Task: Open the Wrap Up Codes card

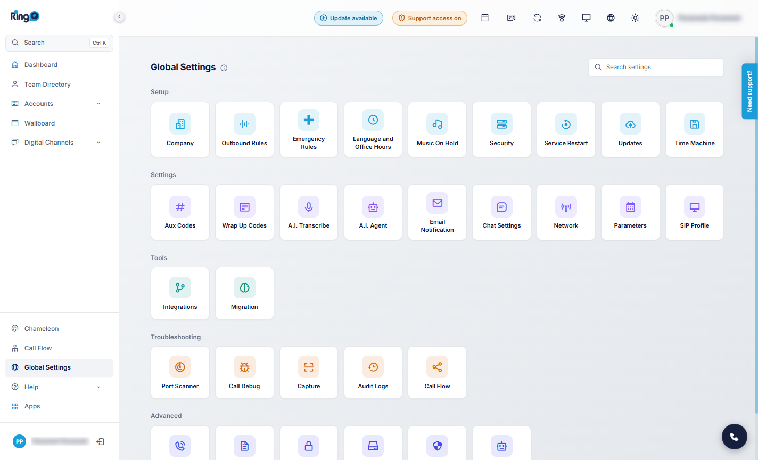Action: point(244,212)
